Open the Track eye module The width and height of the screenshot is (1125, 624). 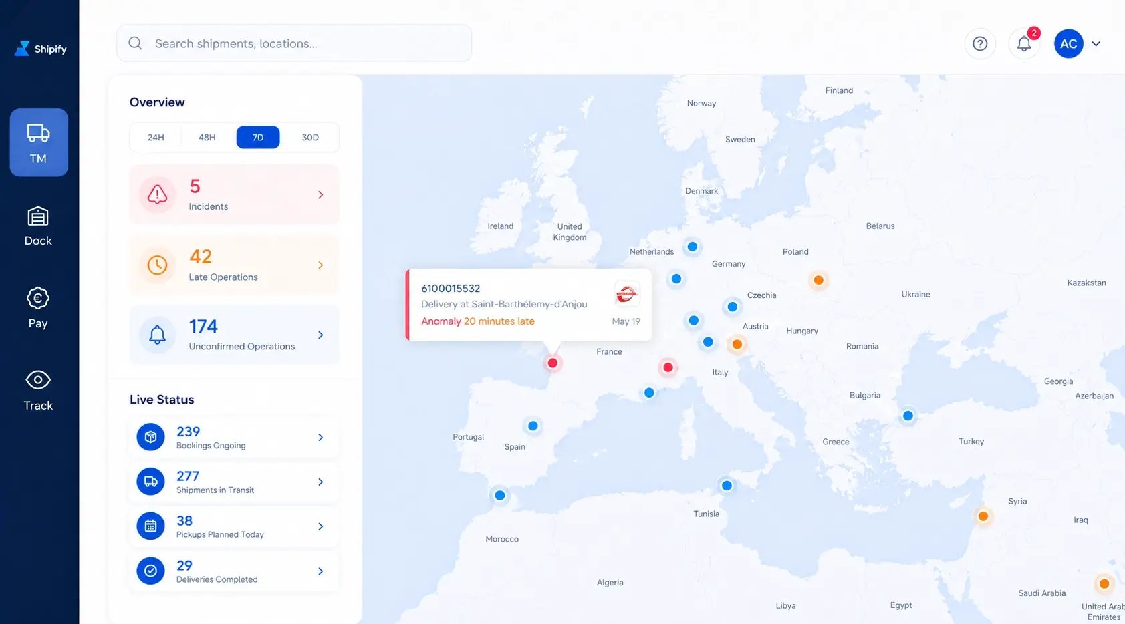[38, 390]
